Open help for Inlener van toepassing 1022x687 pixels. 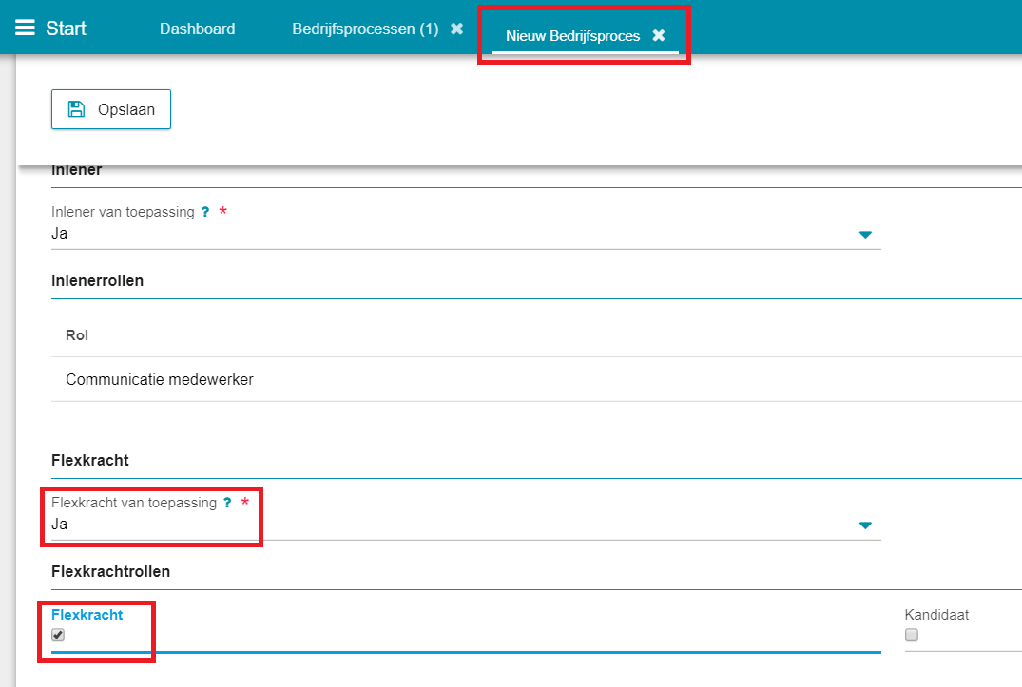tap(205, 212)
